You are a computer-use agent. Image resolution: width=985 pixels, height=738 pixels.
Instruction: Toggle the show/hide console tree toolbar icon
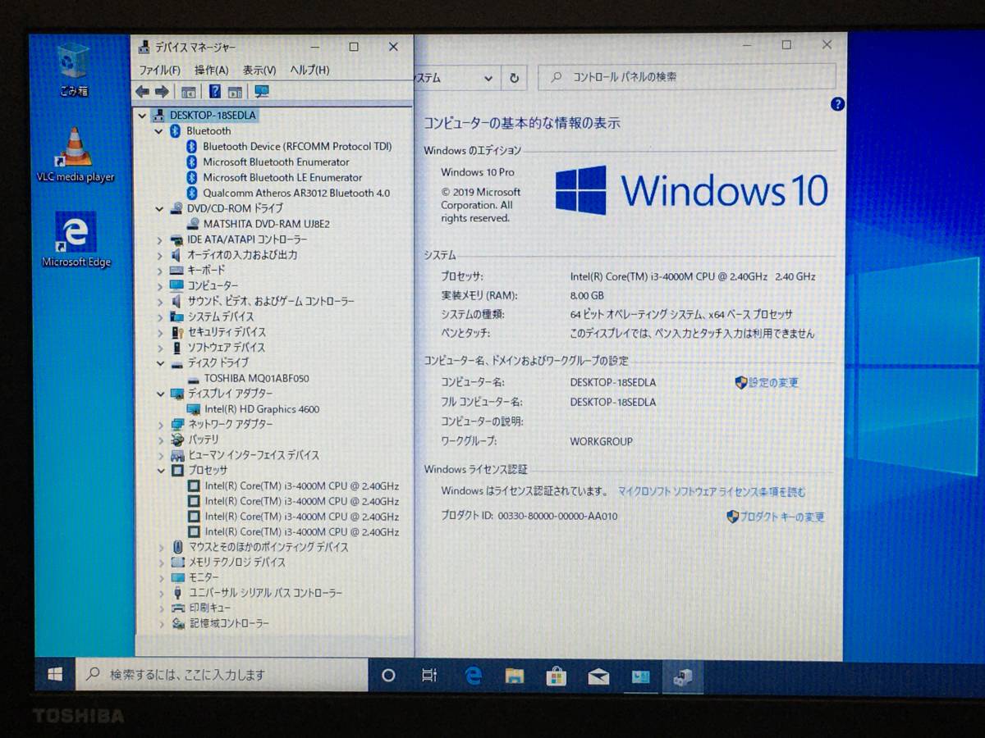pyautogui.click(x=189, y=92)
